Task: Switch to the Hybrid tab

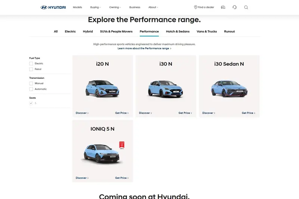Action: pyautogui.click(x=88, y=31)
